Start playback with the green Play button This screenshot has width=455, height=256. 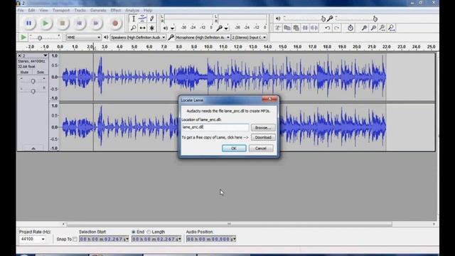coord(45,23)
